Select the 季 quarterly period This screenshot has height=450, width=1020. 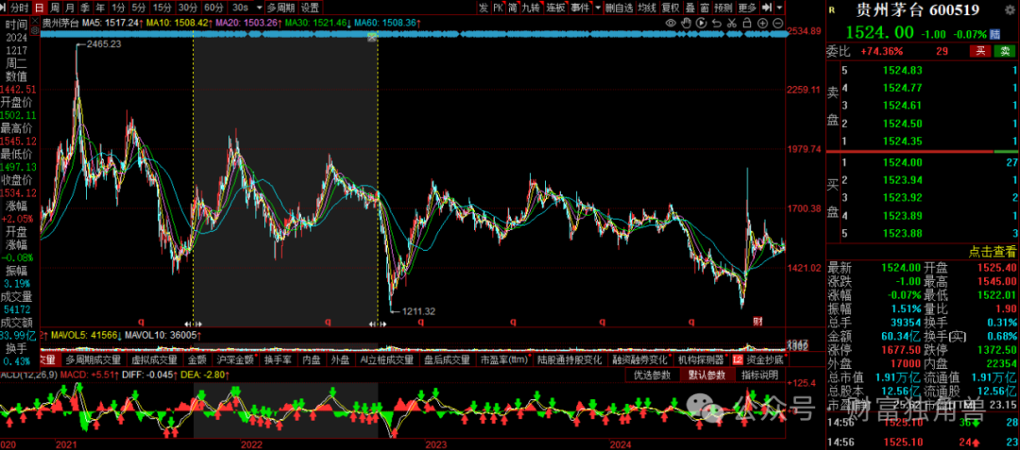click(85, 8)
